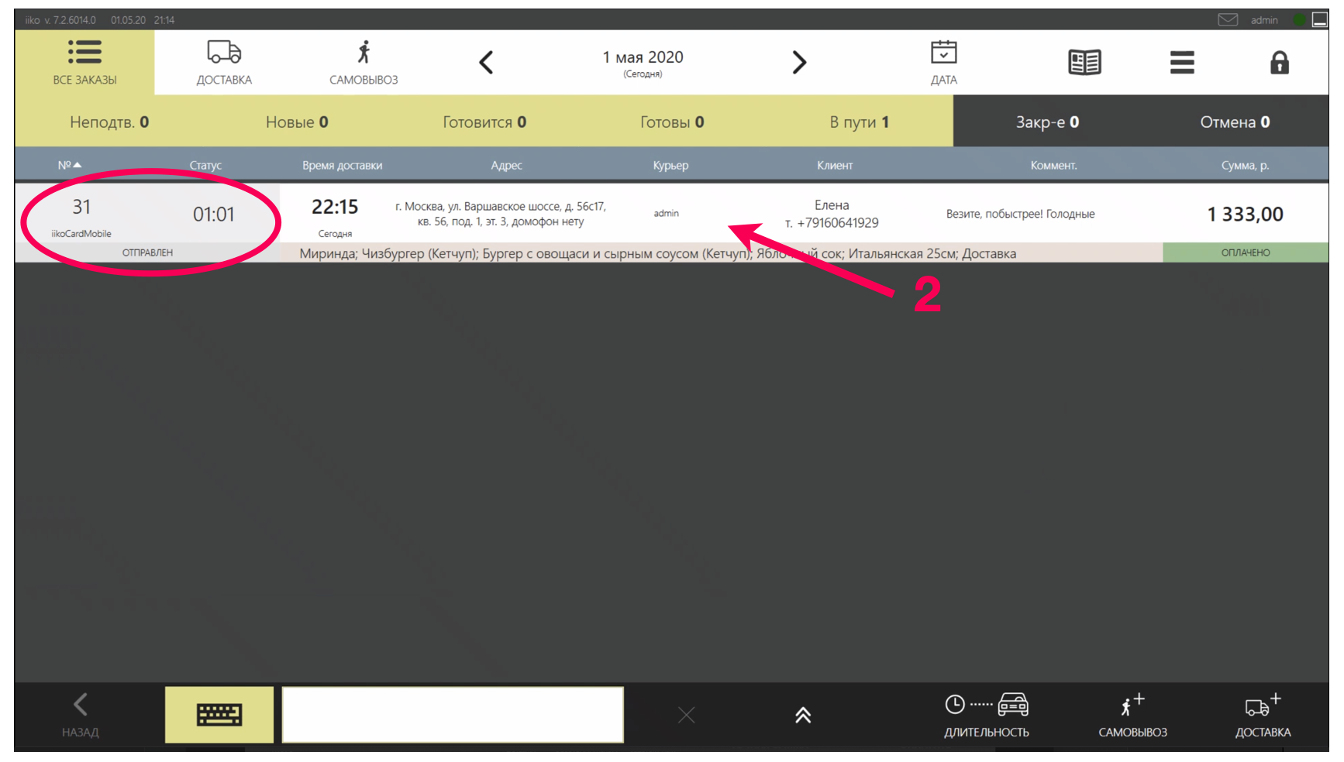The width and height of the screenshot is (1344, 762).
Task: Sort orders by number column header
Action: click(x=69, y=165)
